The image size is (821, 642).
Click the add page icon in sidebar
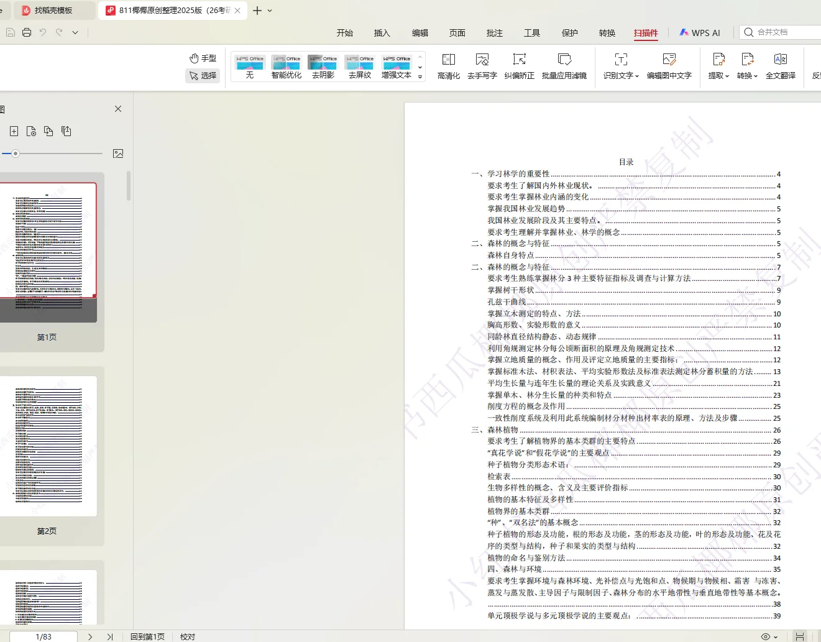[14, 131]
